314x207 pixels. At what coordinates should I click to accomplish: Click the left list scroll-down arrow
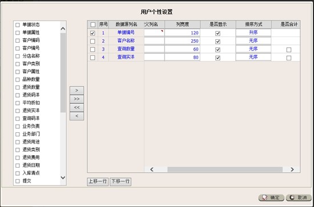tap(63, 177)
